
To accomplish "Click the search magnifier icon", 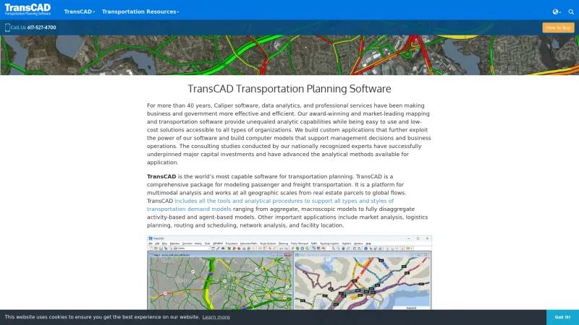I will [571, 12].
